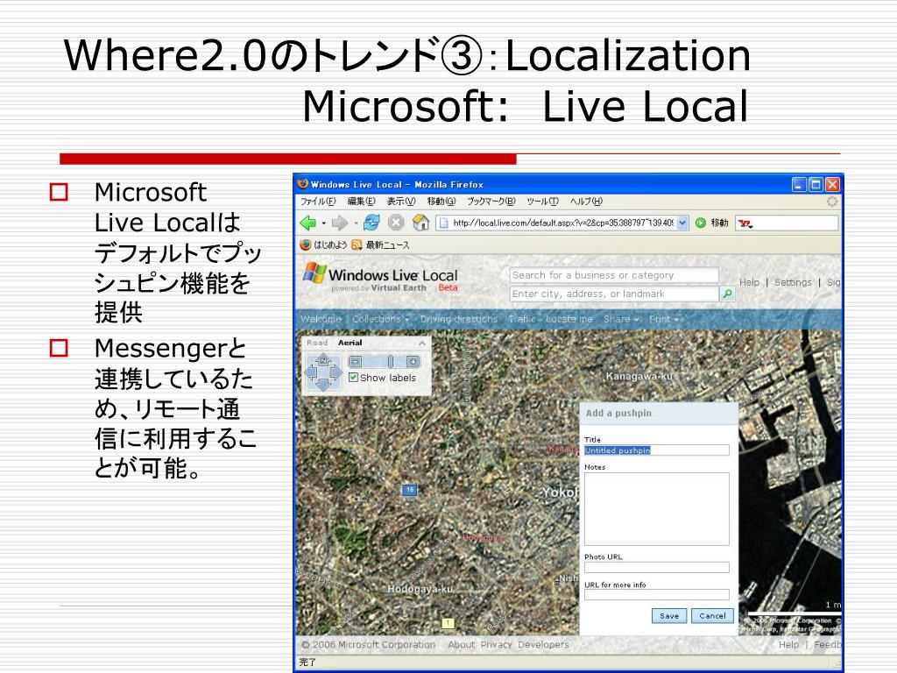
Task: Click the URL for more info field
Action: pos(657,595)
